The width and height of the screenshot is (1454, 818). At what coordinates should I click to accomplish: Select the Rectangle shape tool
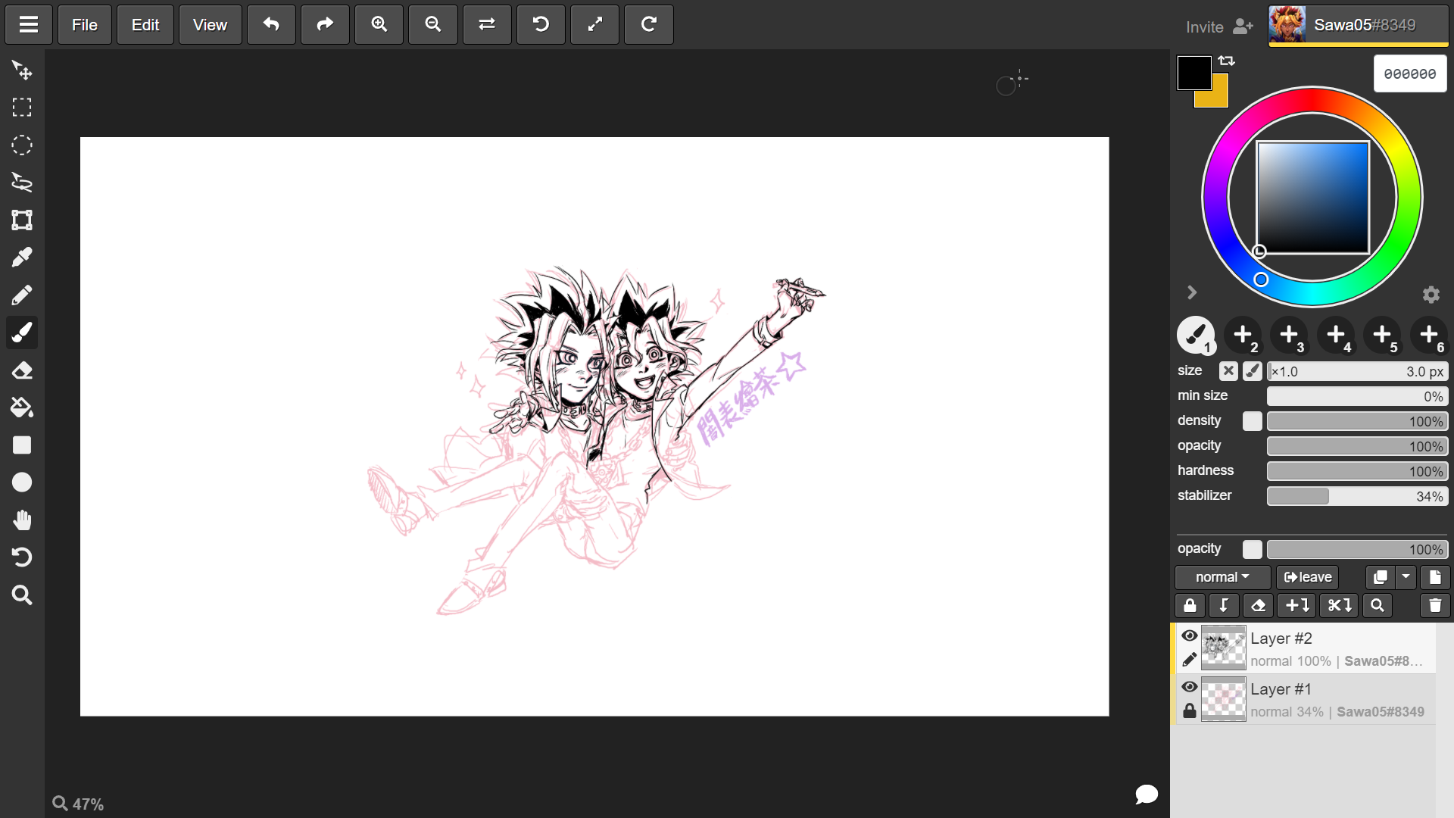pyautogui.click(x=22, y=445)
